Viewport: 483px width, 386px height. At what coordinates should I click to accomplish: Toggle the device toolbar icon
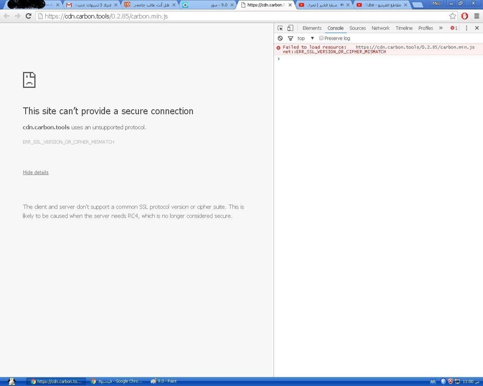(290, 28)
